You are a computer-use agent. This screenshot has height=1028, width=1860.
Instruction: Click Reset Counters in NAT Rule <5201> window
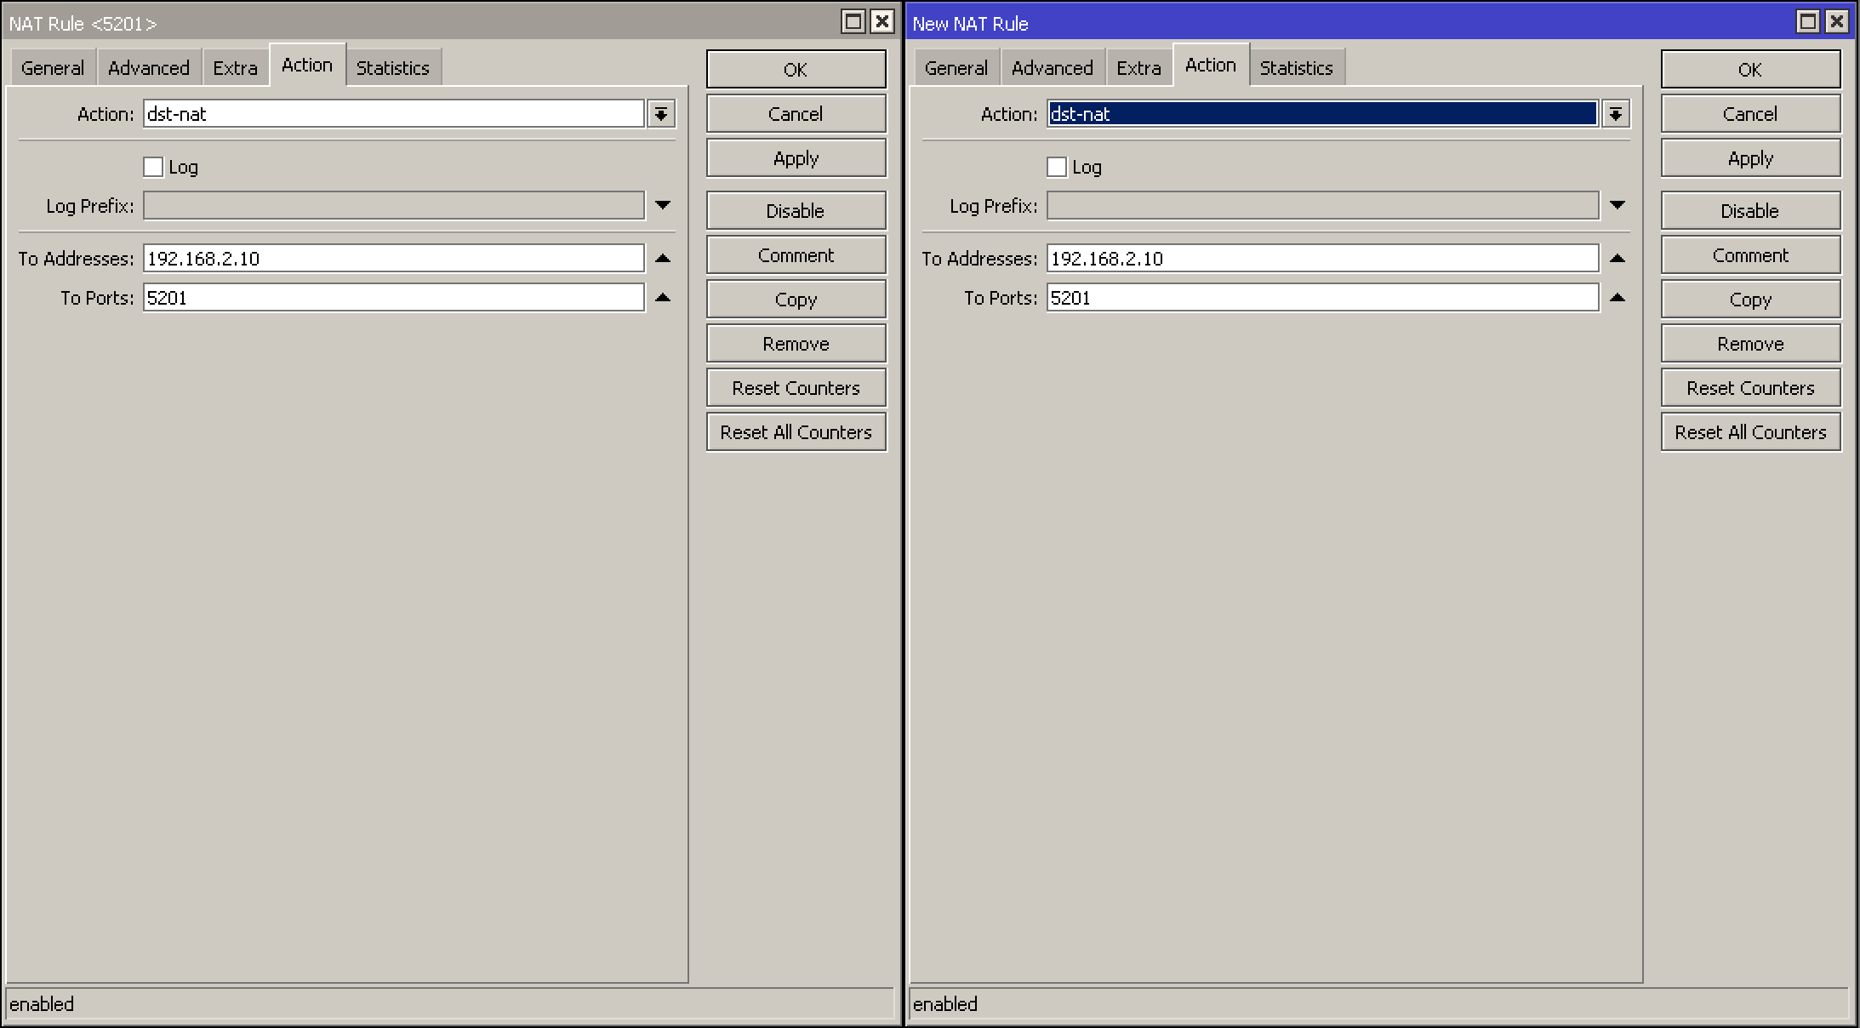pyautogui.click(x=796, y=388)
